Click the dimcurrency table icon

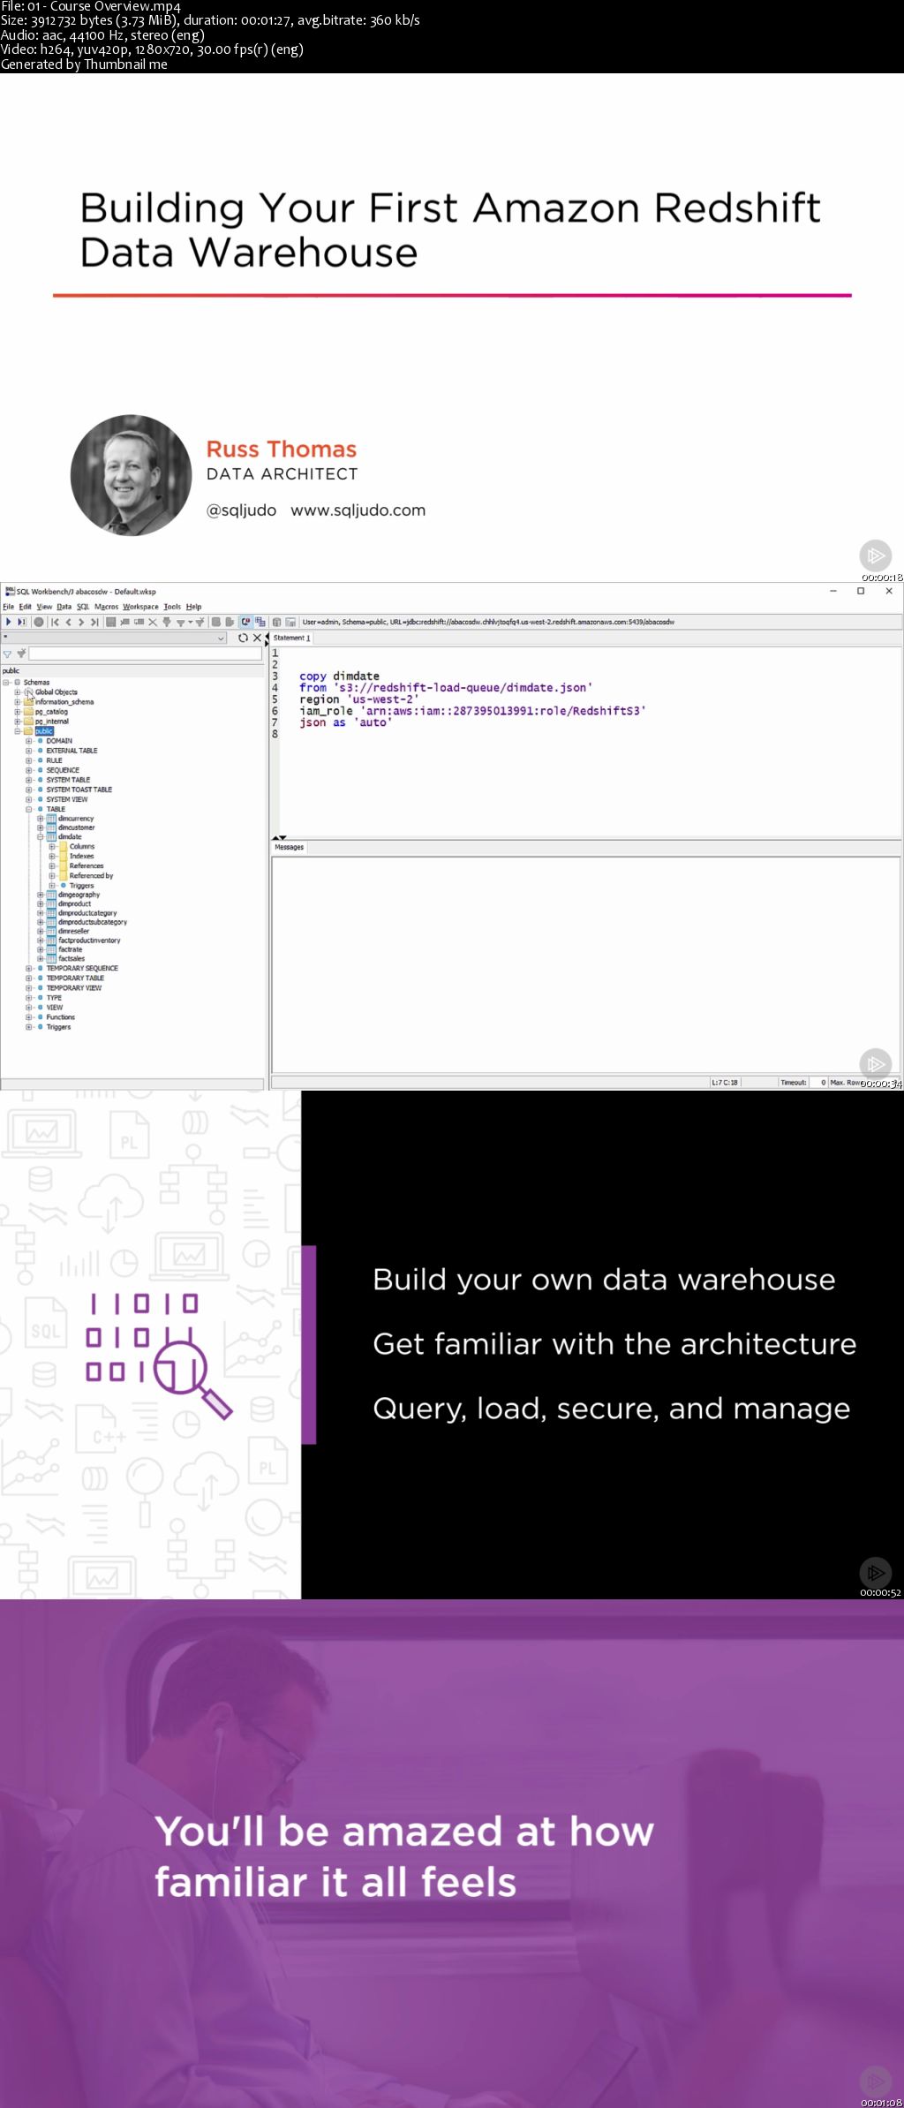click(51, 819)
